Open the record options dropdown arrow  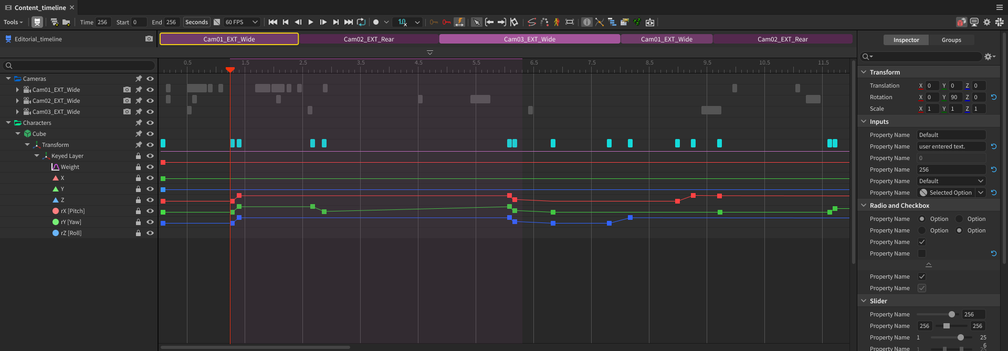[386, 22]
